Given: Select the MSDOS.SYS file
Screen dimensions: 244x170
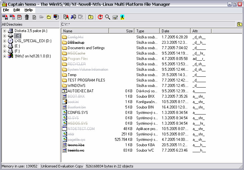Looking at the screenshot, I should click(78, 123).
